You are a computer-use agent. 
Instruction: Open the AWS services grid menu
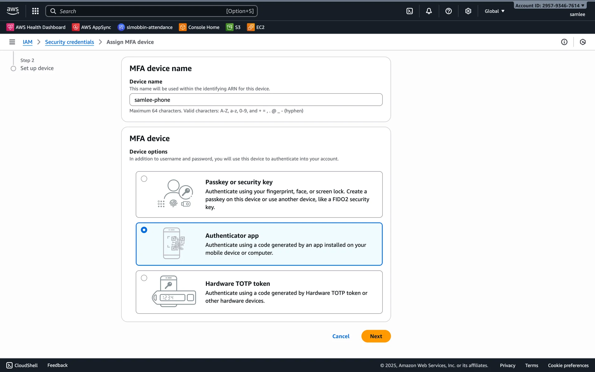[35, 11]
